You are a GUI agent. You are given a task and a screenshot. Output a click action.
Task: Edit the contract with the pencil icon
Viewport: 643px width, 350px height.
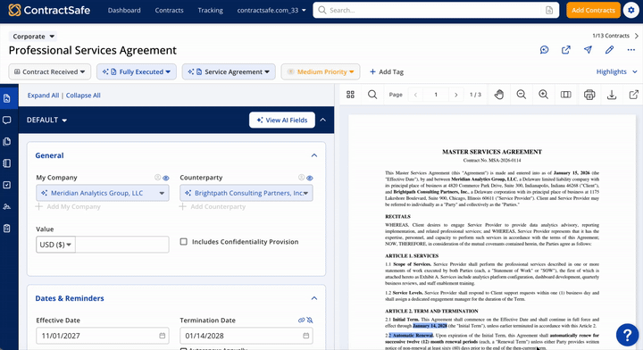pyautogui.click(x=609, y=50)
